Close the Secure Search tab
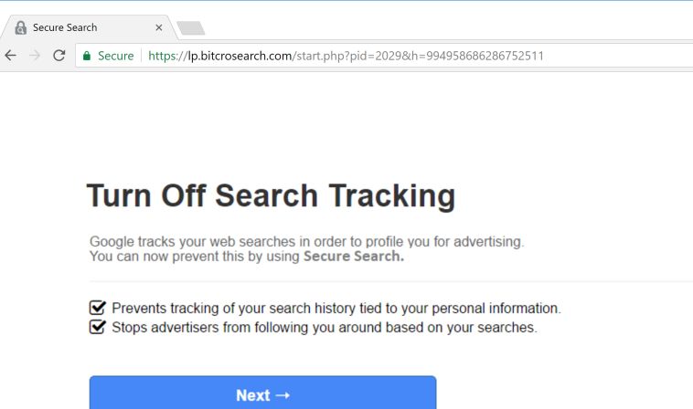Image resolution: width=693 pixels, height=409 pixels. click(x=159, y=27)
